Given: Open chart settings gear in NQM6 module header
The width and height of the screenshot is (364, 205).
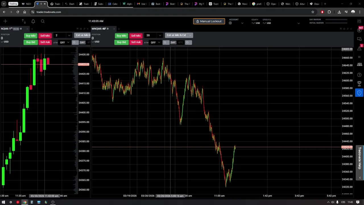Looking at the screenshot, I should point(81,29).
